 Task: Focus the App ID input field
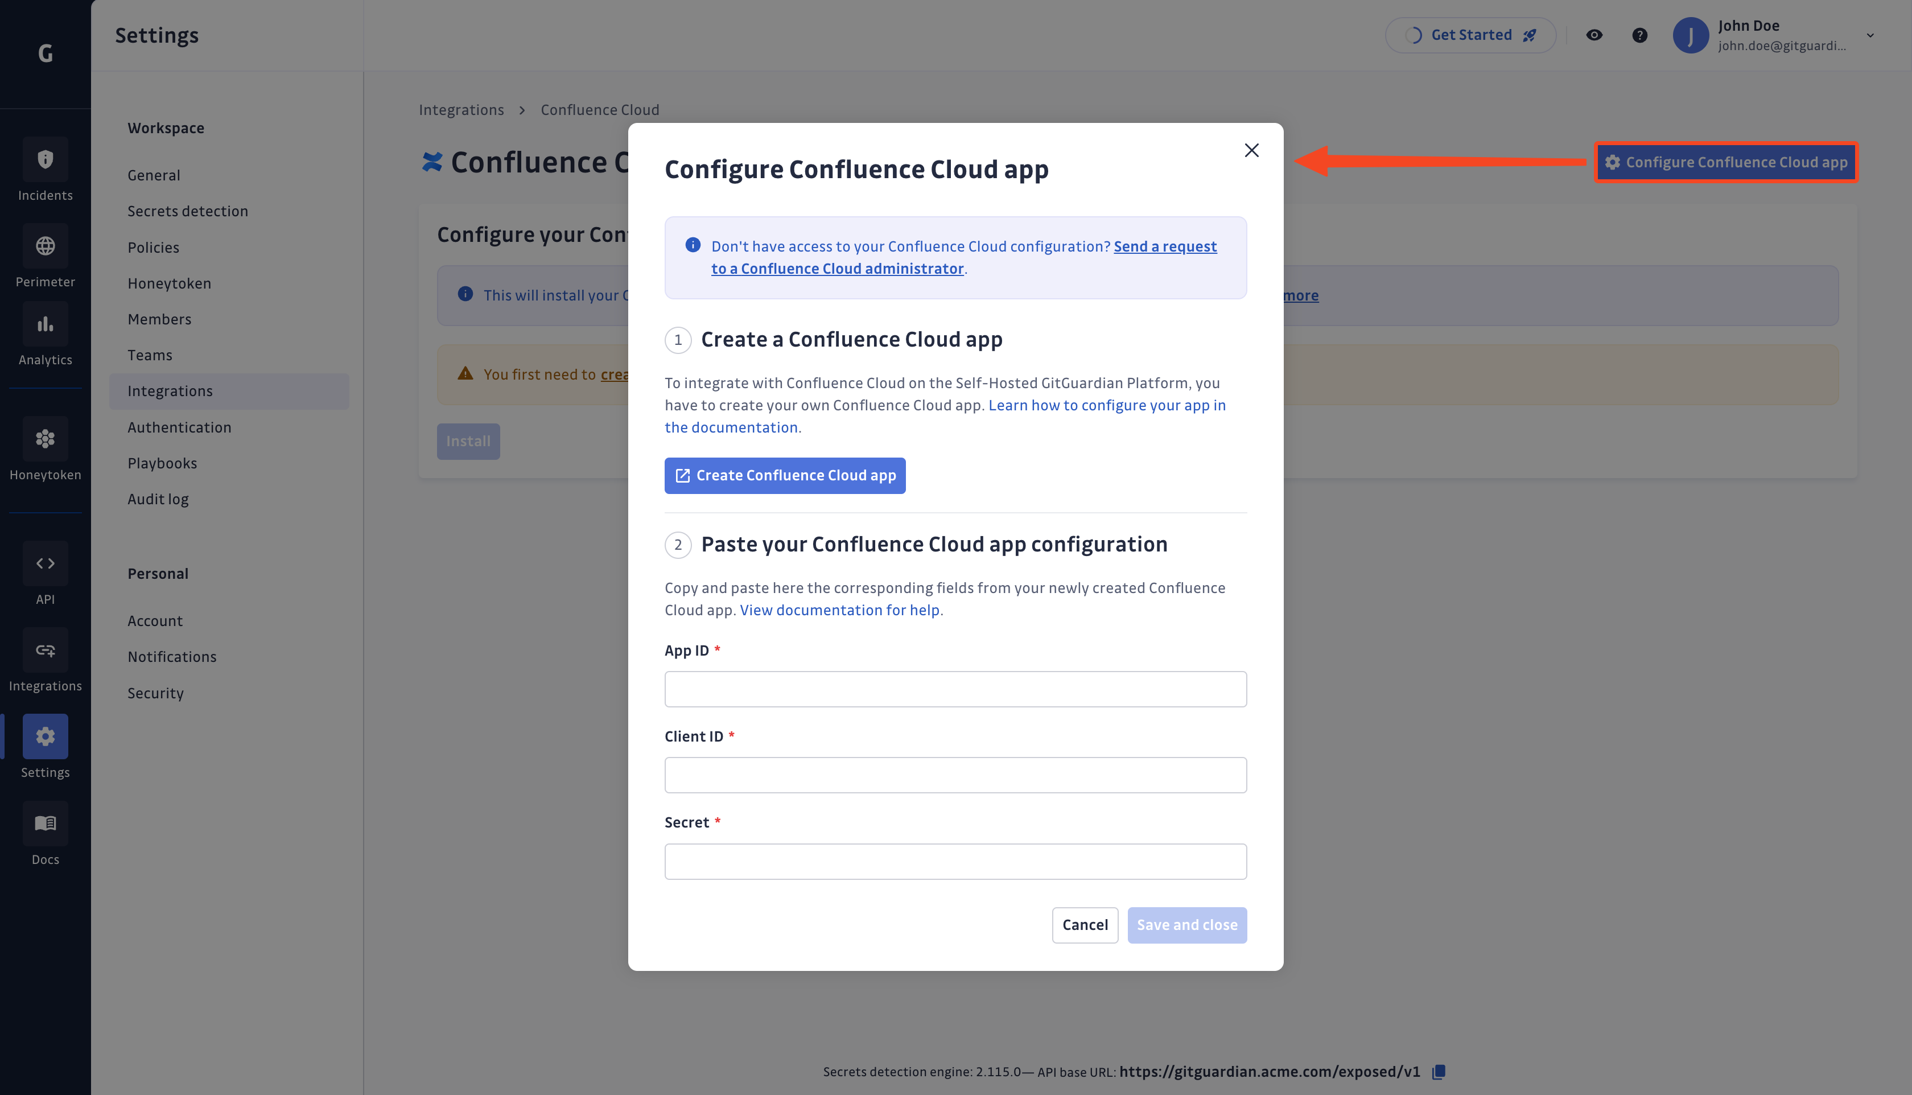coord(955,689)
